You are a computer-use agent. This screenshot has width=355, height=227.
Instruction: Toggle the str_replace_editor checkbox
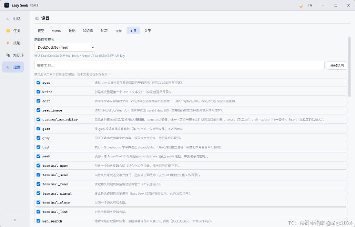click(38, 119)
